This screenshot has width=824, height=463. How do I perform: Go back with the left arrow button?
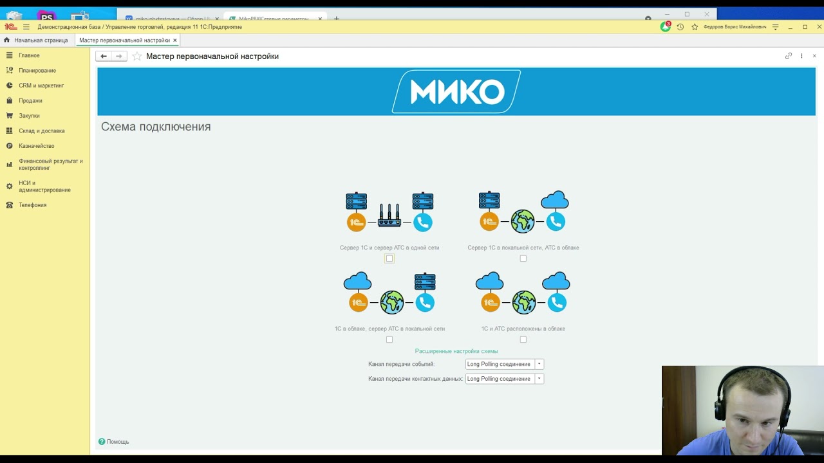[103, 57]
